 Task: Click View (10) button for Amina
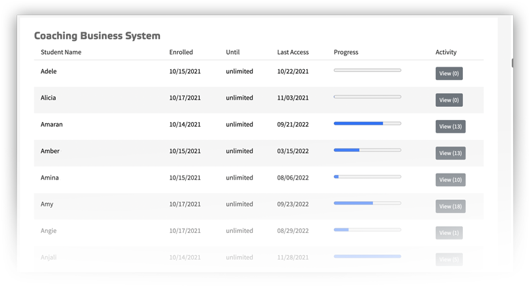click(450, 179)
